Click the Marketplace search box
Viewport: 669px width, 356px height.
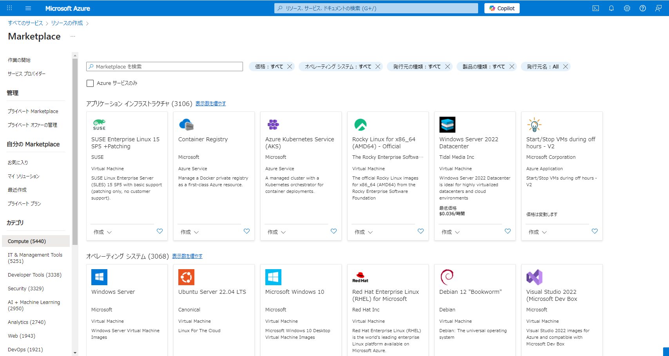tap(165, 67)
